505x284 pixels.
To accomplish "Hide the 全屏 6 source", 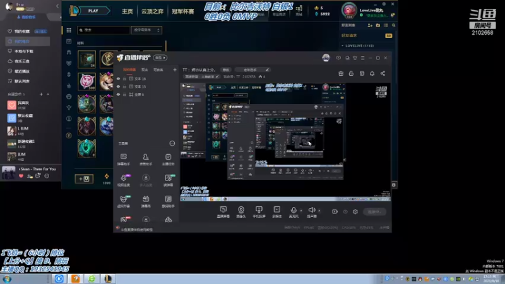I will click(x=119, y=95).
